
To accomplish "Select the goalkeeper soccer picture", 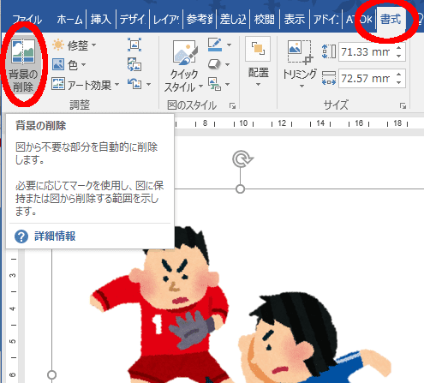I will click(x=237, y=285).
